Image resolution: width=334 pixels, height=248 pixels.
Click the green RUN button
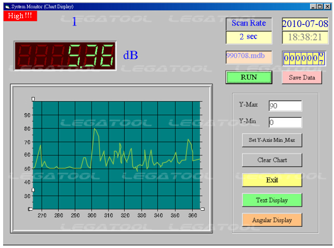click(249, 77)
